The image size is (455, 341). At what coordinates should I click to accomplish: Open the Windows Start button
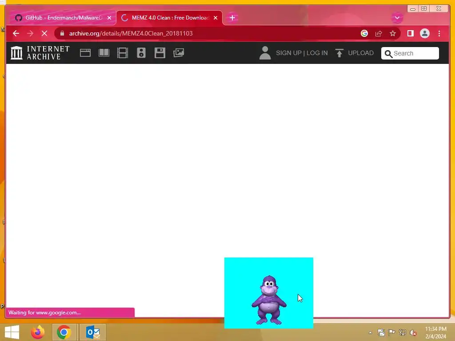[x=12, y=332]
